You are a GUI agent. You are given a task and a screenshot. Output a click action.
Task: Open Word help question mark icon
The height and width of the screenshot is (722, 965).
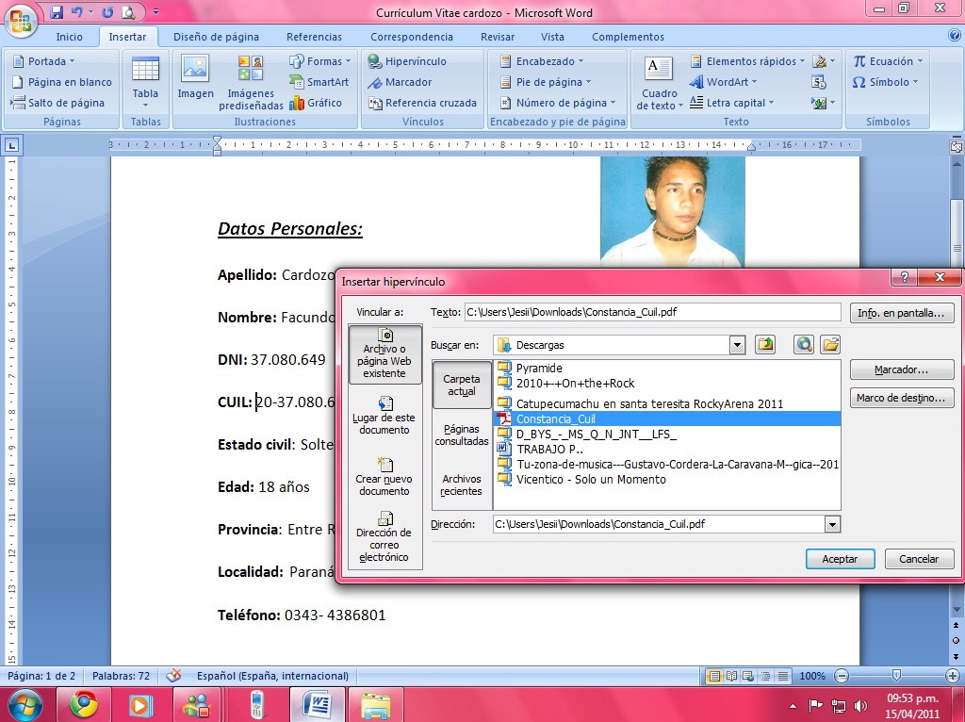[x=955, y=36]
